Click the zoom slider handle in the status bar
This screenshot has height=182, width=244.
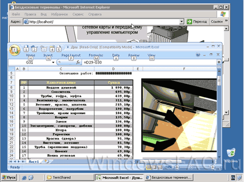pos(192,167)
